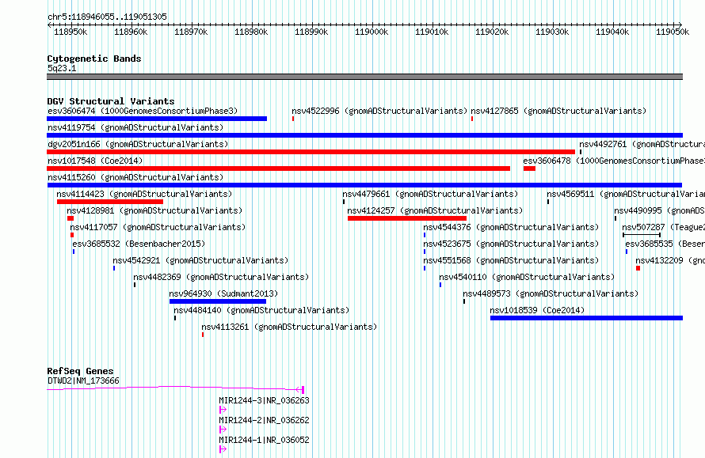Open gene label MIR1244-1|NR_036052

coord(264,440)
